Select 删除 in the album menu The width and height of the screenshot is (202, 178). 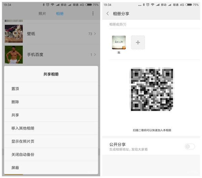tap(51, 102)
